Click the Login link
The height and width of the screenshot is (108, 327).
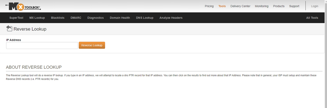point(315,6)
